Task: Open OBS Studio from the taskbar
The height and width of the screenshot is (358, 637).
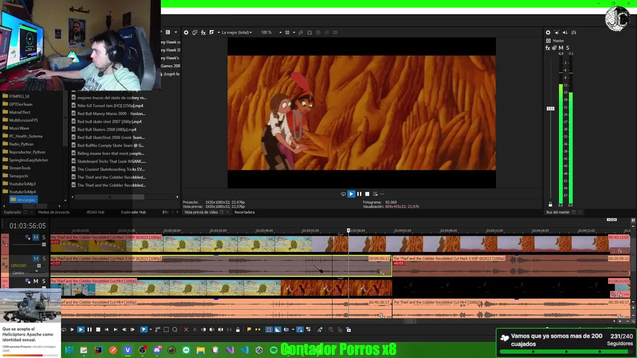Action: coord(142,350)
